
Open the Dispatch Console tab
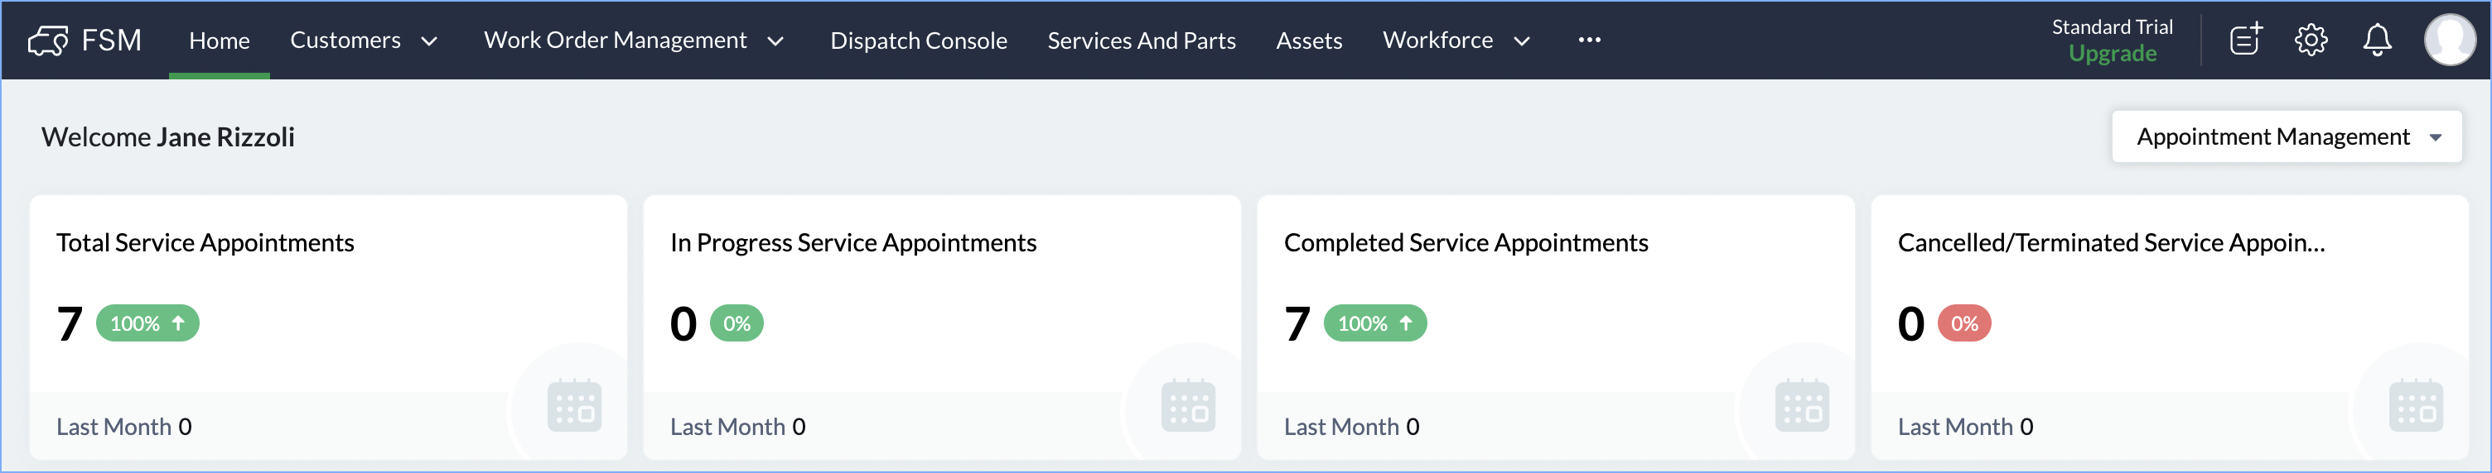(919, 41)
